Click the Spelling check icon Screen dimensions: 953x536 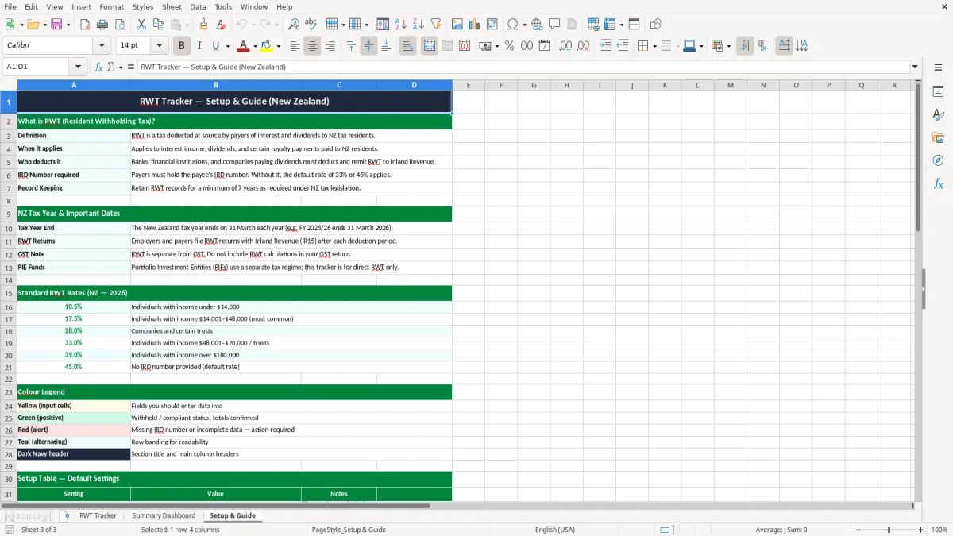tap(311, 25)
